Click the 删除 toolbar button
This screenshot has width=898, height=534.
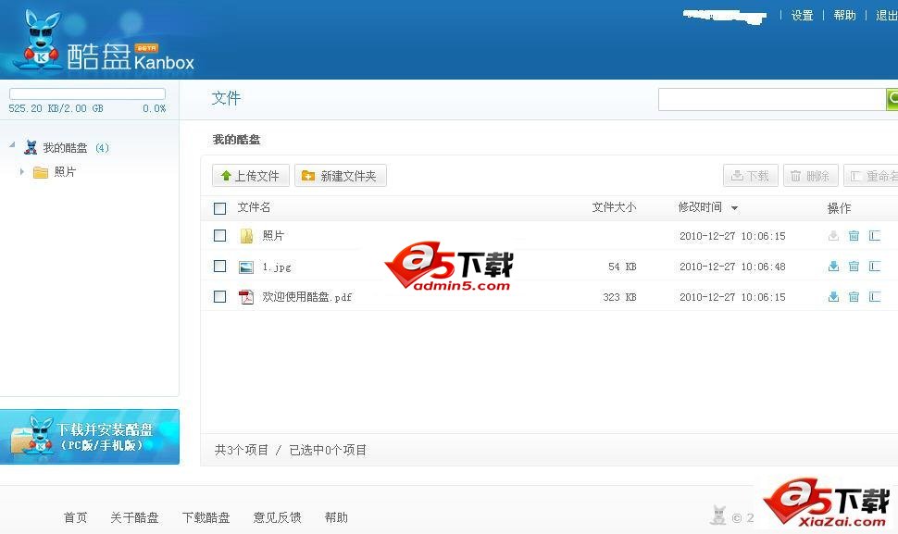point(811,176)
